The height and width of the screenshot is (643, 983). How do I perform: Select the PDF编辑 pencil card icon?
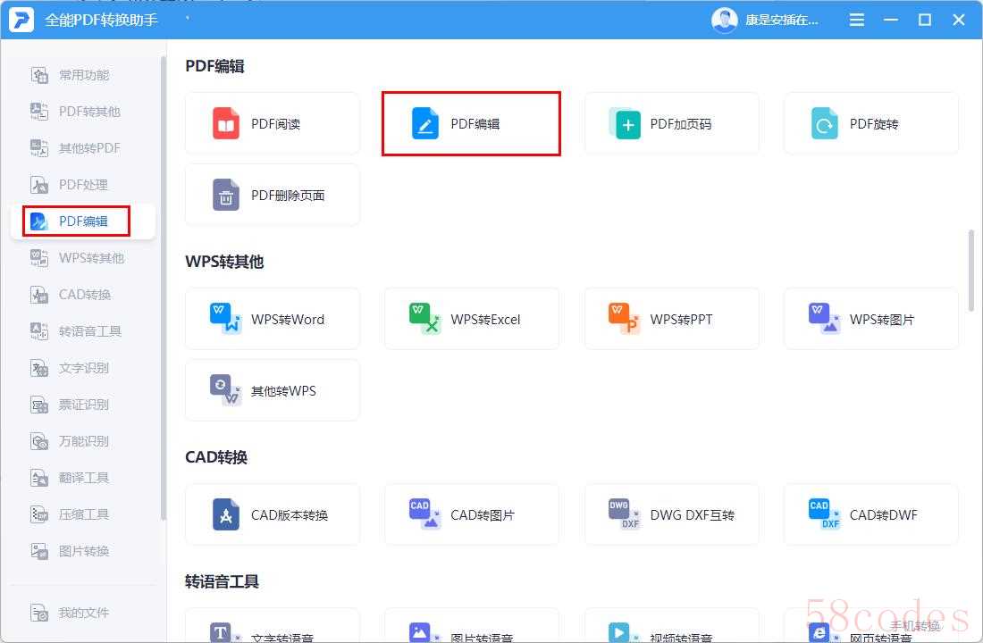point(425,123)
